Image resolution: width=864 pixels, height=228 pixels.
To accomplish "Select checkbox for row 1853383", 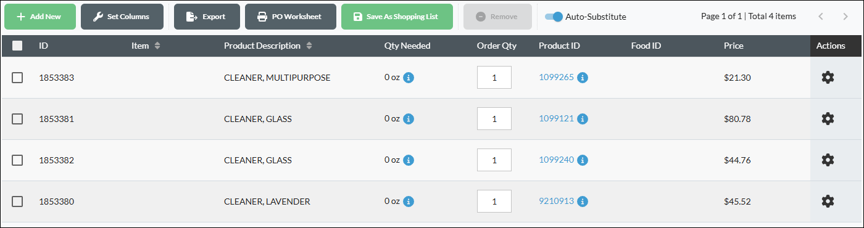I will [17, 78].
